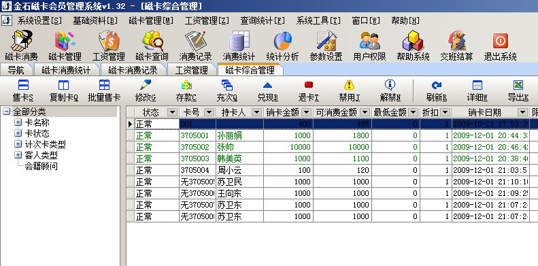Open 参数设置 settings icon
The width and height of the screenshot is (538, 266).
[326, 46]
